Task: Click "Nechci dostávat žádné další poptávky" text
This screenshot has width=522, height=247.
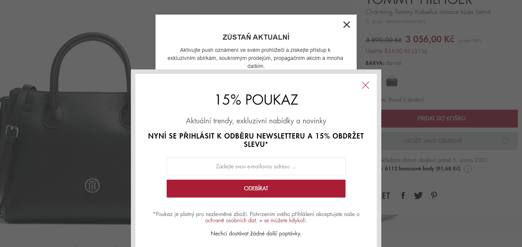Action: pos(256,234)
